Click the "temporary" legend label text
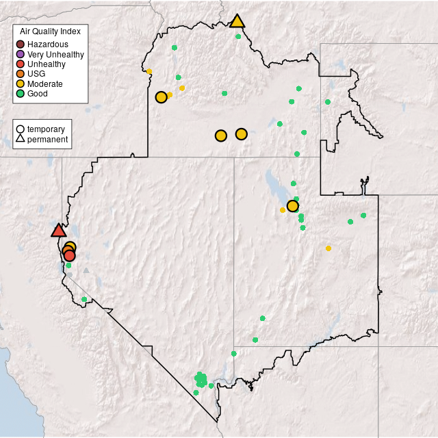Image resolution: width=438 pixels, height=438 pixels. [x=46, y=129]
